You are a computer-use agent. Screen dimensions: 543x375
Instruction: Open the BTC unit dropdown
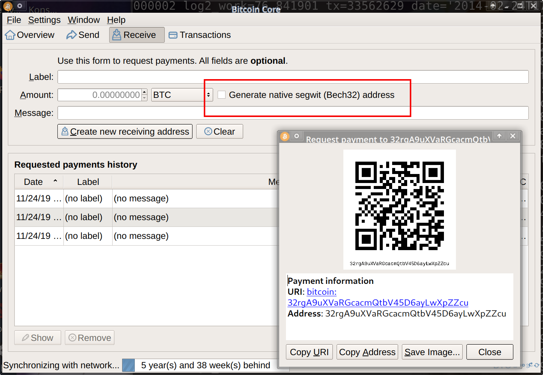click(182, 95)
